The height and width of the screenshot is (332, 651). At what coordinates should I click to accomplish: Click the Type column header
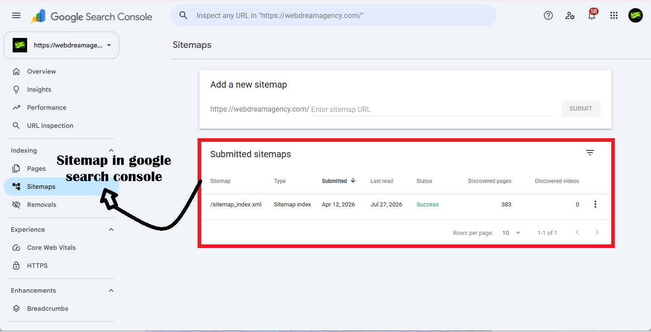point(280,181)
